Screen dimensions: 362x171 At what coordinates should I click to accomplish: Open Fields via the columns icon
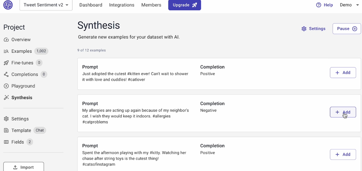pos(6,142)
